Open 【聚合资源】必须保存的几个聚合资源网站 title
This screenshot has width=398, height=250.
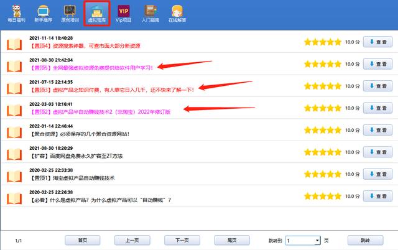point(80,134)
